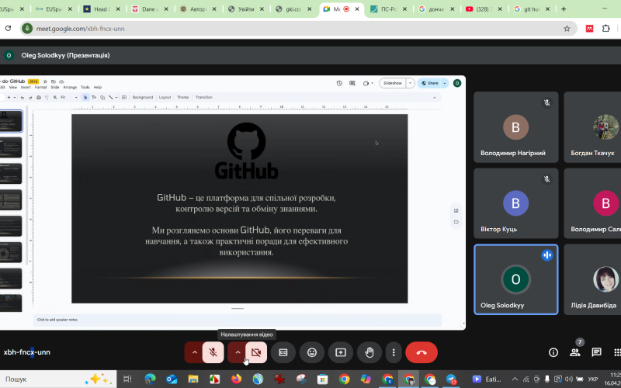Click the Share button in Slides
This screenshot has width=621, height=388.
pyautogui.click(x=430, y=83)
